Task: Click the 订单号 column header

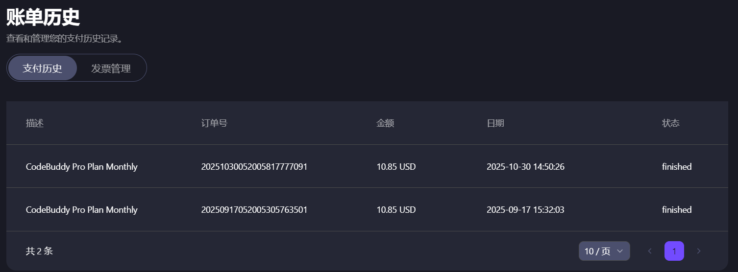Action: tap(214, 123)
